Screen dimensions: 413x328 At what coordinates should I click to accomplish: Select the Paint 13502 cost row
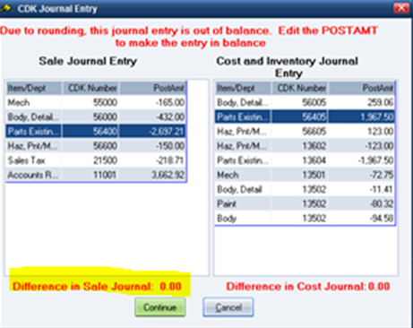pos(305,203)
